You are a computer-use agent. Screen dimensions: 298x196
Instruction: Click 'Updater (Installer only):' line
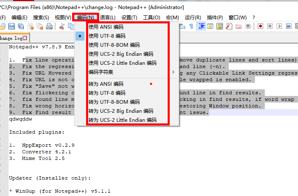[50, 178]
